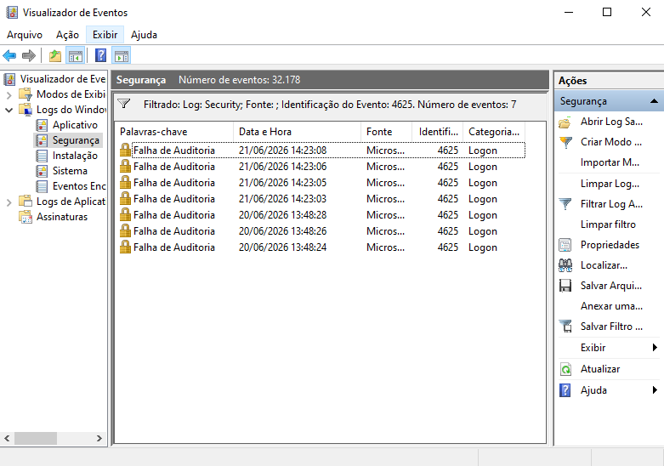Select the event dated 21/06/2026 14:23:05
Image resolution: width=664 pixels, height=466 pixels.
[322, 183]
